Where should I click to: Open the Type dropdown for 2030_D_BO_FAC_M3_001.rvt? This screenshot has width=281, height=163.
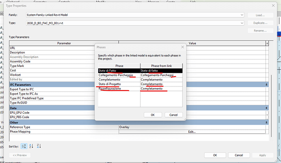[x=242, y=23]
